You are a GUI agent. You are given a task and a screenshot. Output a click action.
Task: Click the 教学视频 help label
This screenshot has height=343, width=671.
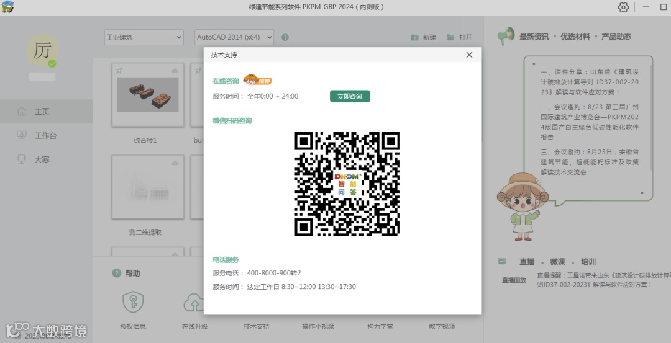(x=442, y=326)
